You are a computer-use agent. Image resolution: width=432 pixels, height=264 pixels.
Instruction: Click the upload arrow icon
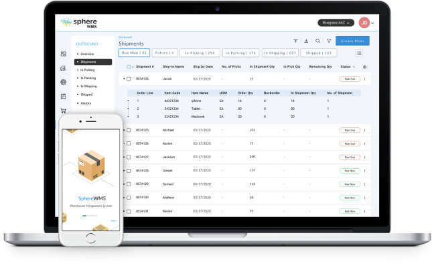click(x=295, y=41)
